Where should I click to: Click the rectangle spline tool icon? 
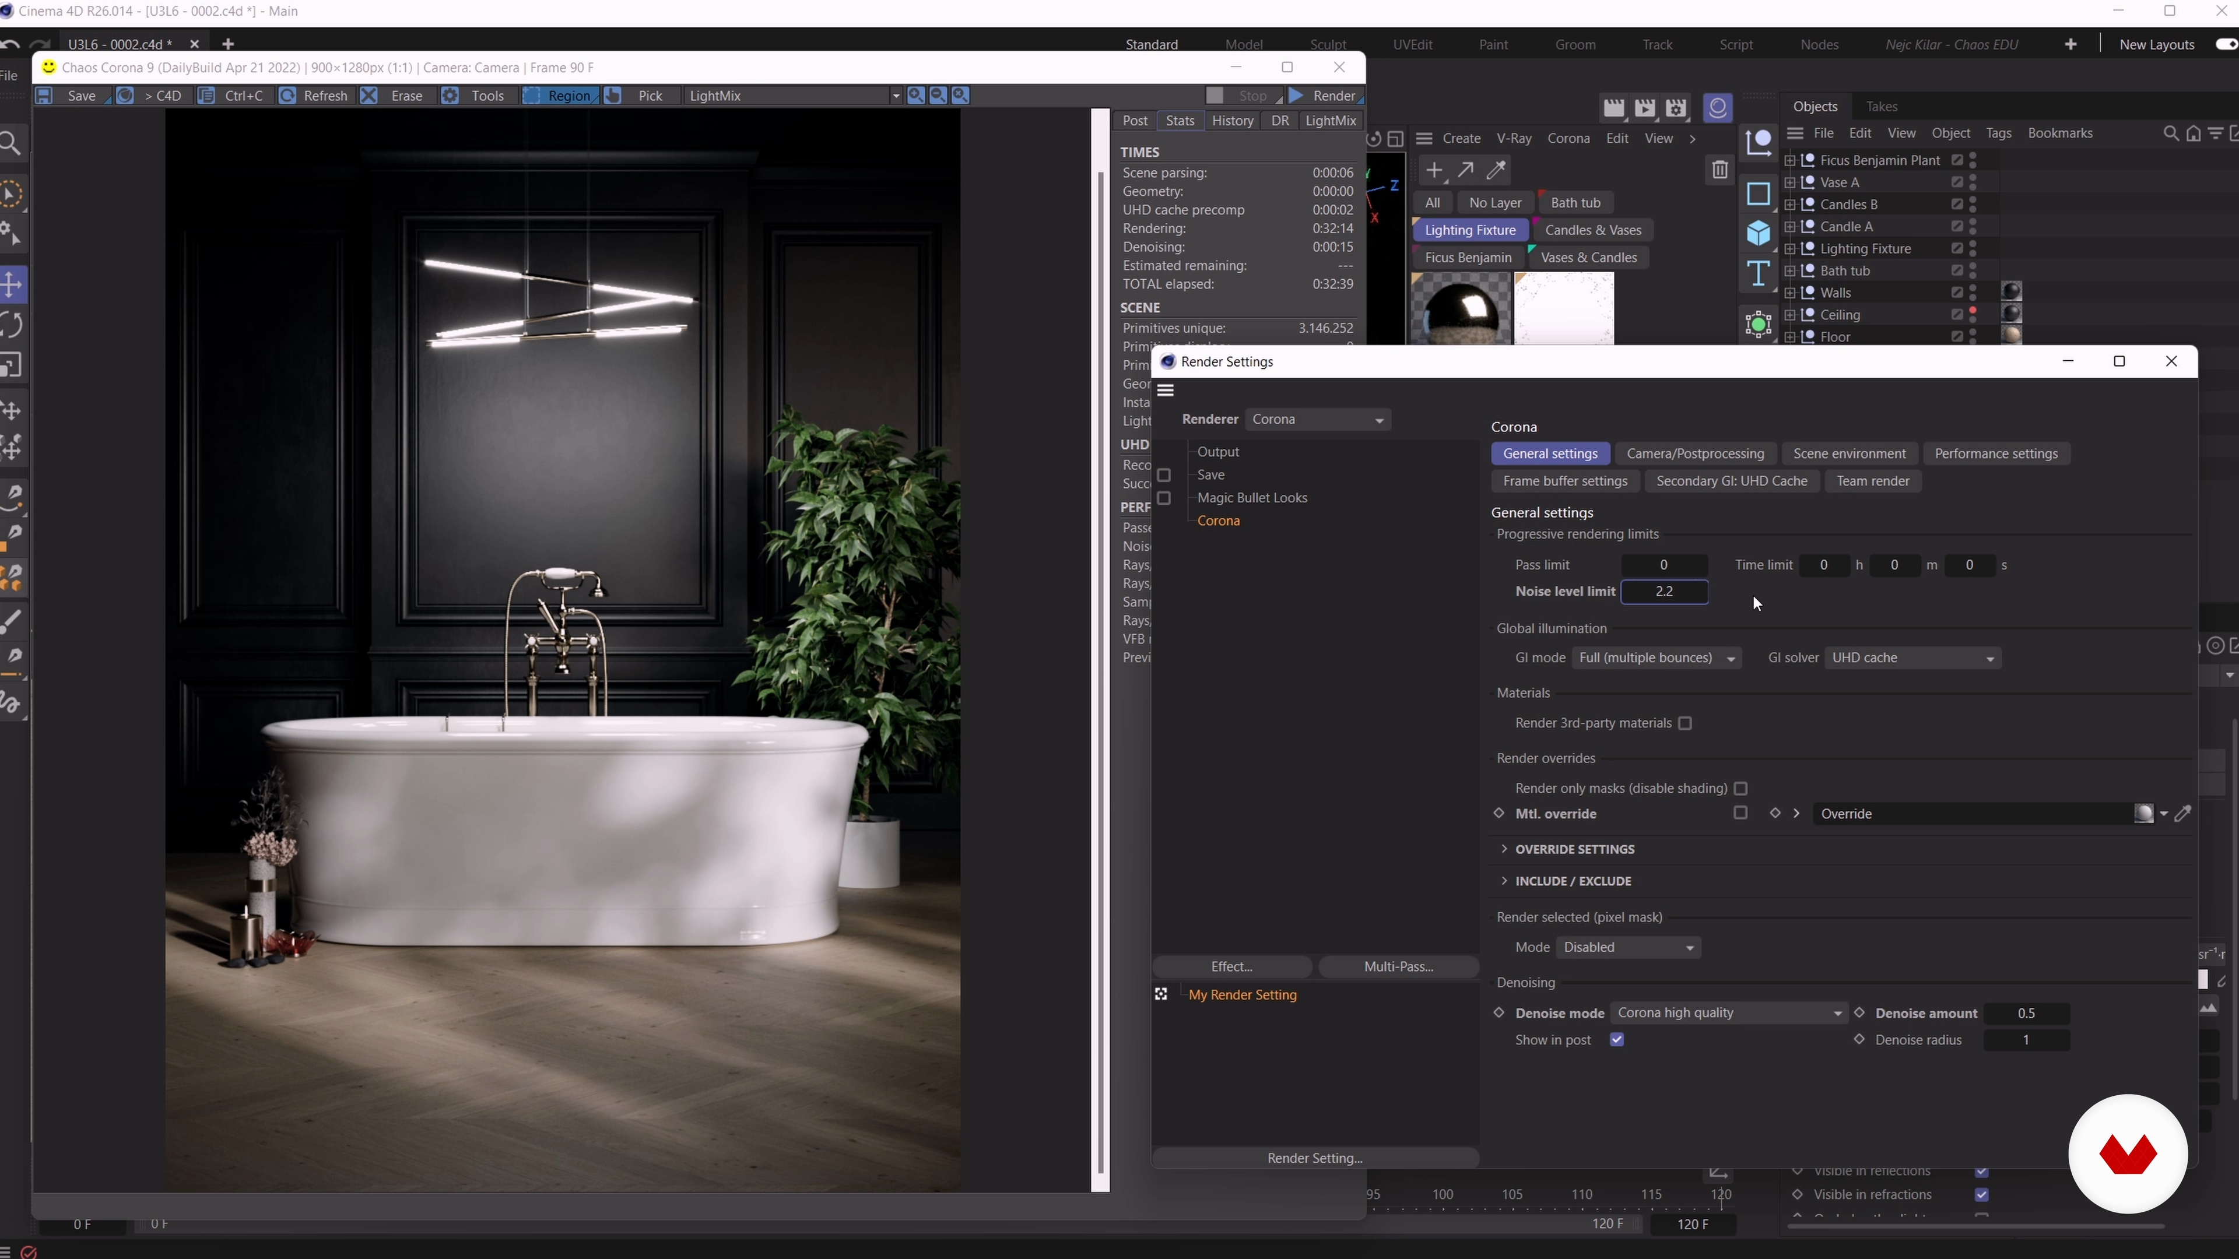tap(1759, 193)
